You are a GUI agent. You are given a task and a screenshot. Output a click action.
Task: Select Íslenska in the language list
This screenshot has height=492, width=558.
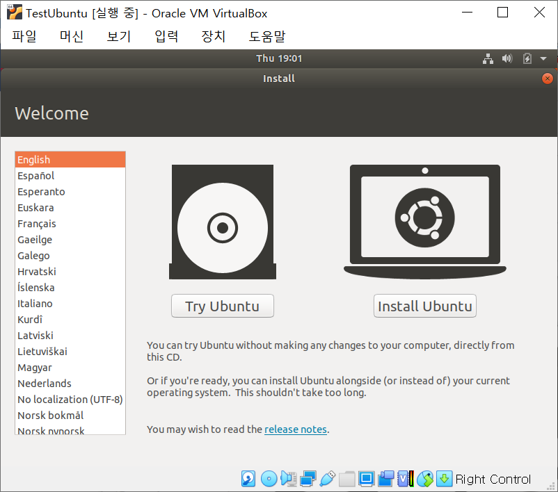[70, 288]
